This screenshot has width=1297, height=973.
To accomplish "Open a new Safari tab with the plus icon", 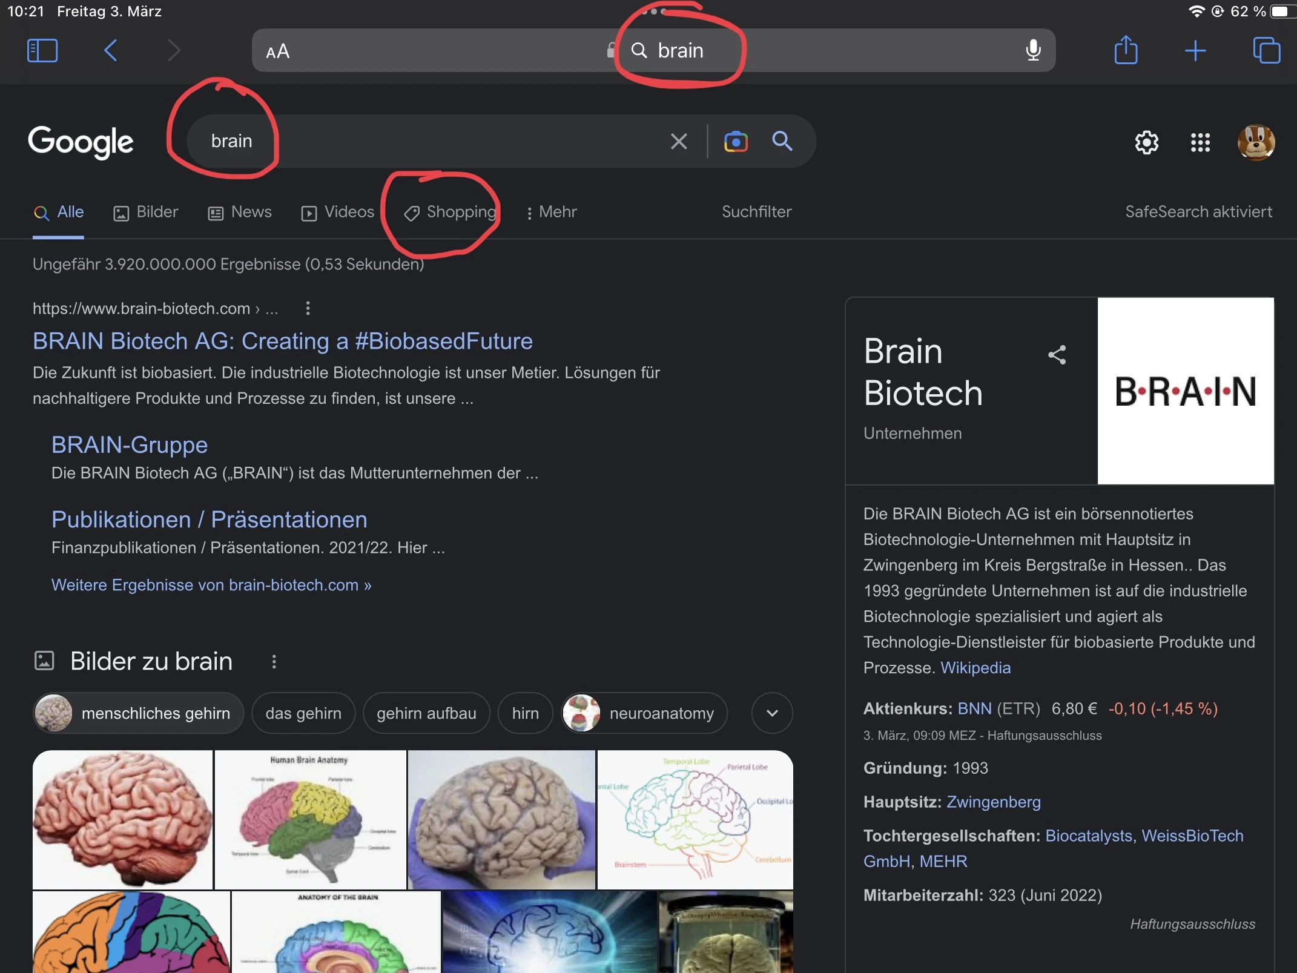I will [x=1196, y=50].
